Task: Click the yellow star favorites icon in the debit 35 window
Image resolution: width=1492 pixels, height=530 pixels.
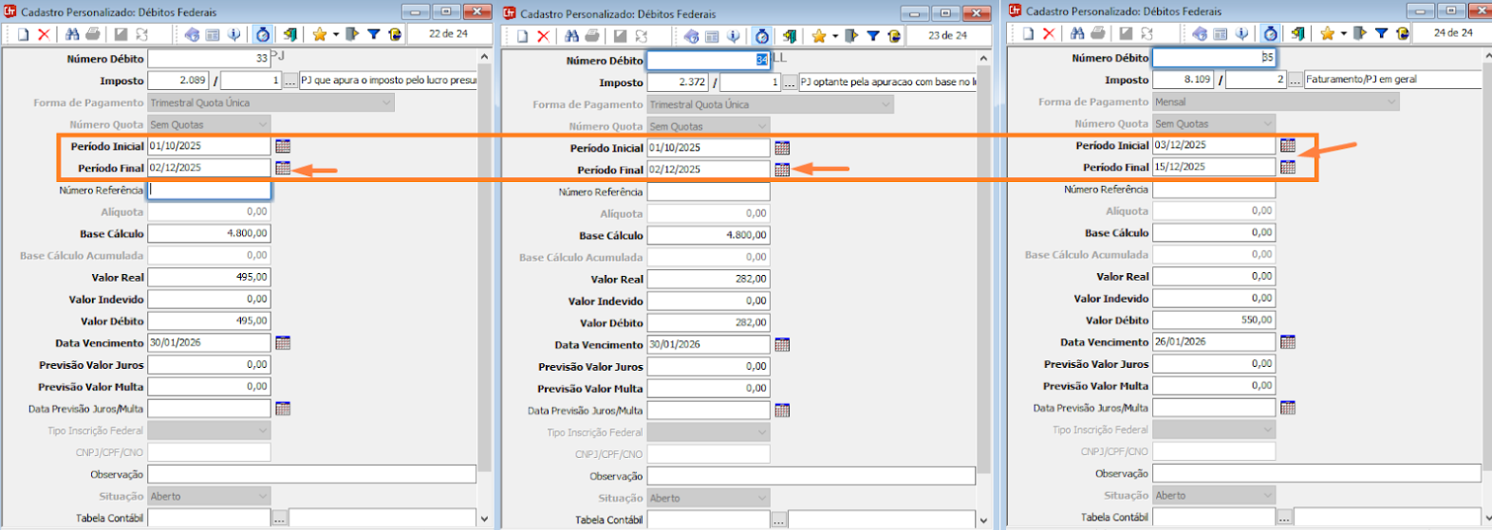Action: click(x=1326, y=33)
